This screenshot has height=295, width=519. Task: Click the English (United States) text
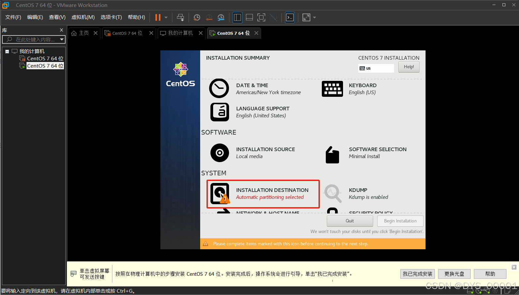[x=261, y=116]
